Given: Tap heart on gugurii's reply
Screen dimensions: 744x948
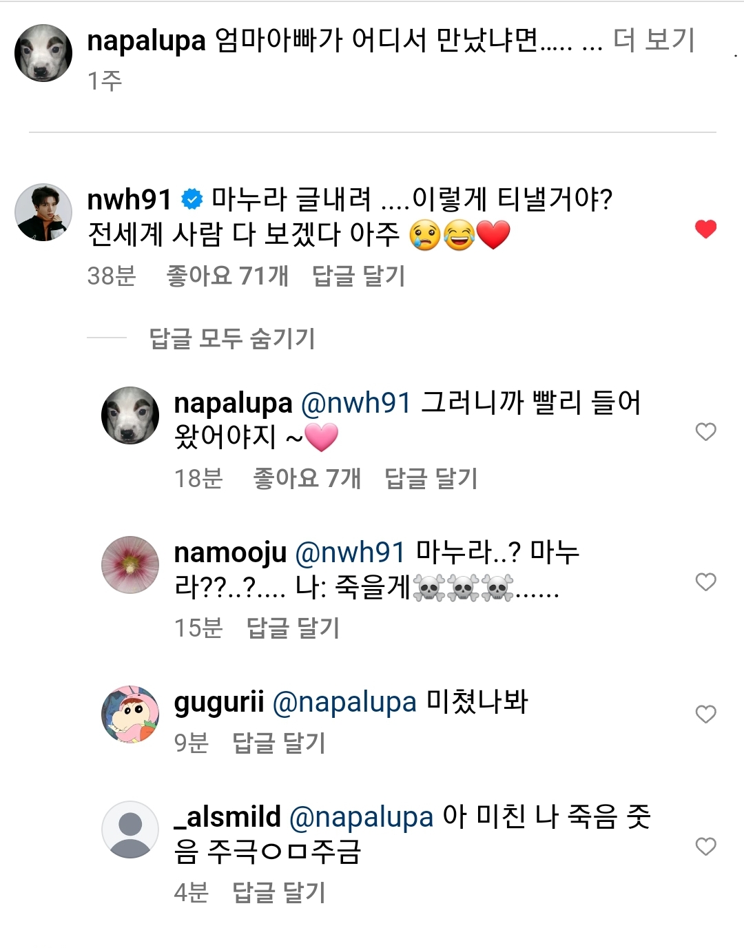Looking at the screenshot, I should coord(705,714).
